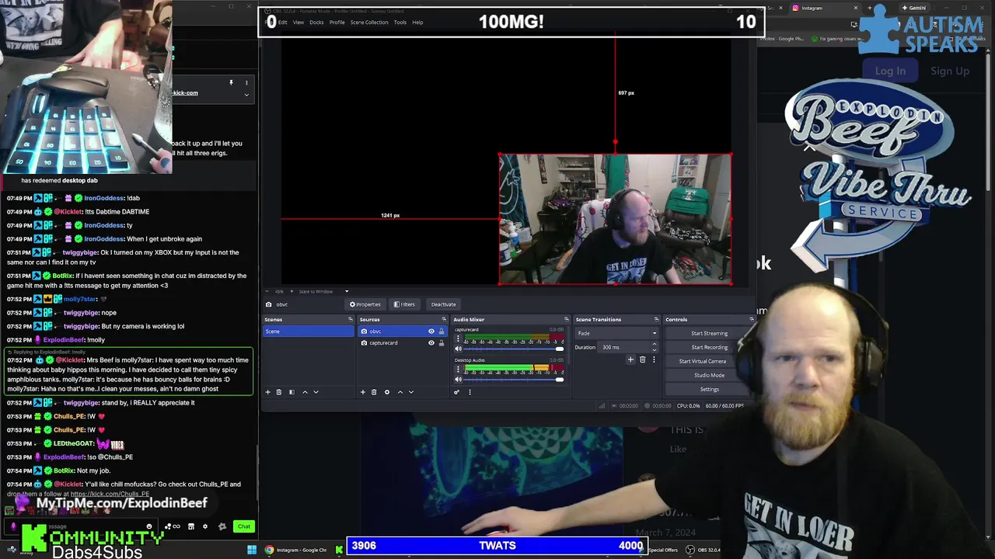Pop out the Scene Transitions dock
Image resolution: width=995 pixels, height=559 pixels.
656,320
